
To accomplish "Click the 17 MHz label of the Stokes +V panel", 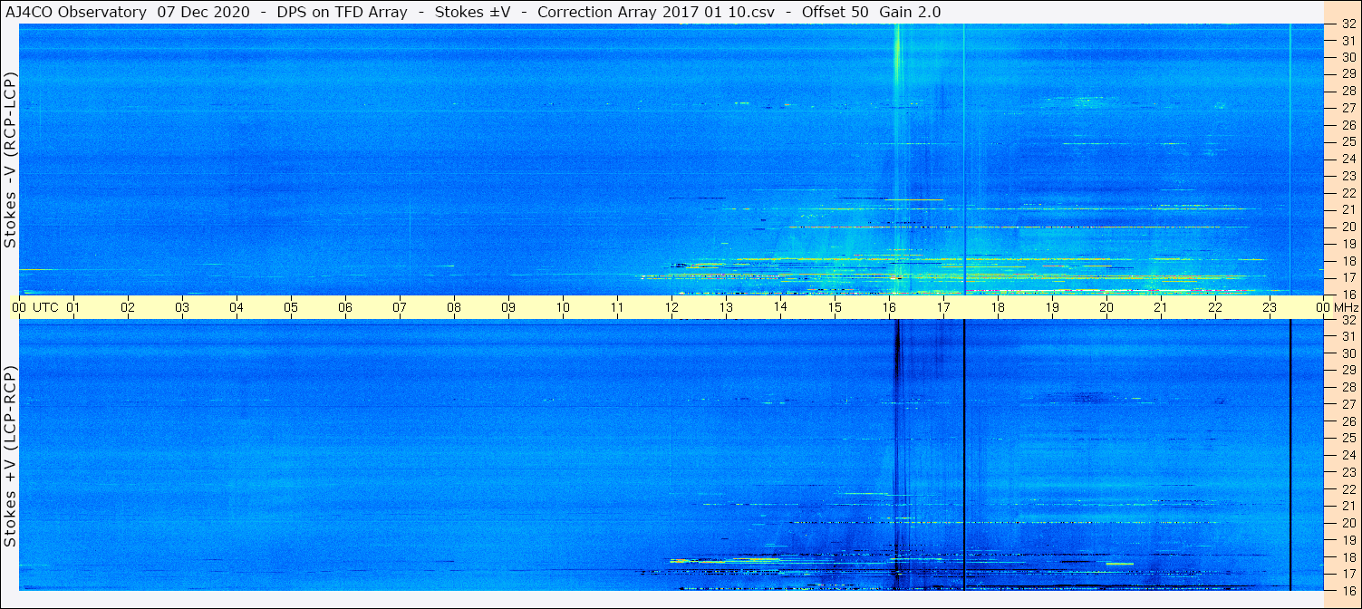I will (x=1348, y=574).
